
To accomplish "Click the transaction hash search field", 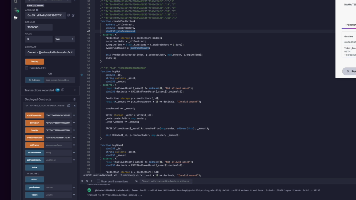I will point(166,181).
